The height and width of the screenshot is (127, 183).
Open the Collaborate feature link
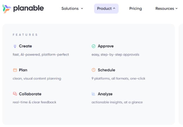(x=30, y=94)
